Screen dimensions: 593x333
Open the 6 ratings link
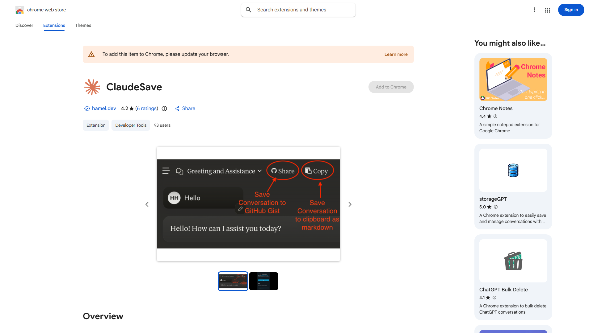click(x=146, y=108)
